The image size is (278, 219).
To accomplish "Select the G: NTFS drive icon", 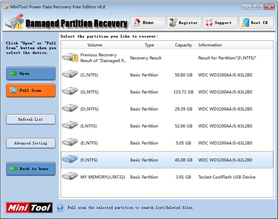I will tap(70, 91).
